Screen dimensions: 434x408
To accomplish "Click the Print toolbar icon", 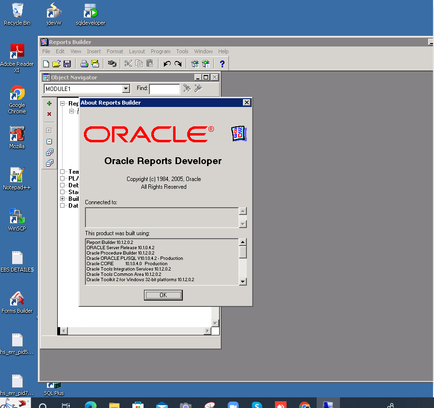I will pyautogui.click(x=84, y=64).
